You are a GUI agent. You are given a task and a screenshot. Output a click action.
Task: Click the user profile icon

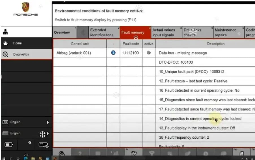(x=5, y=32)
